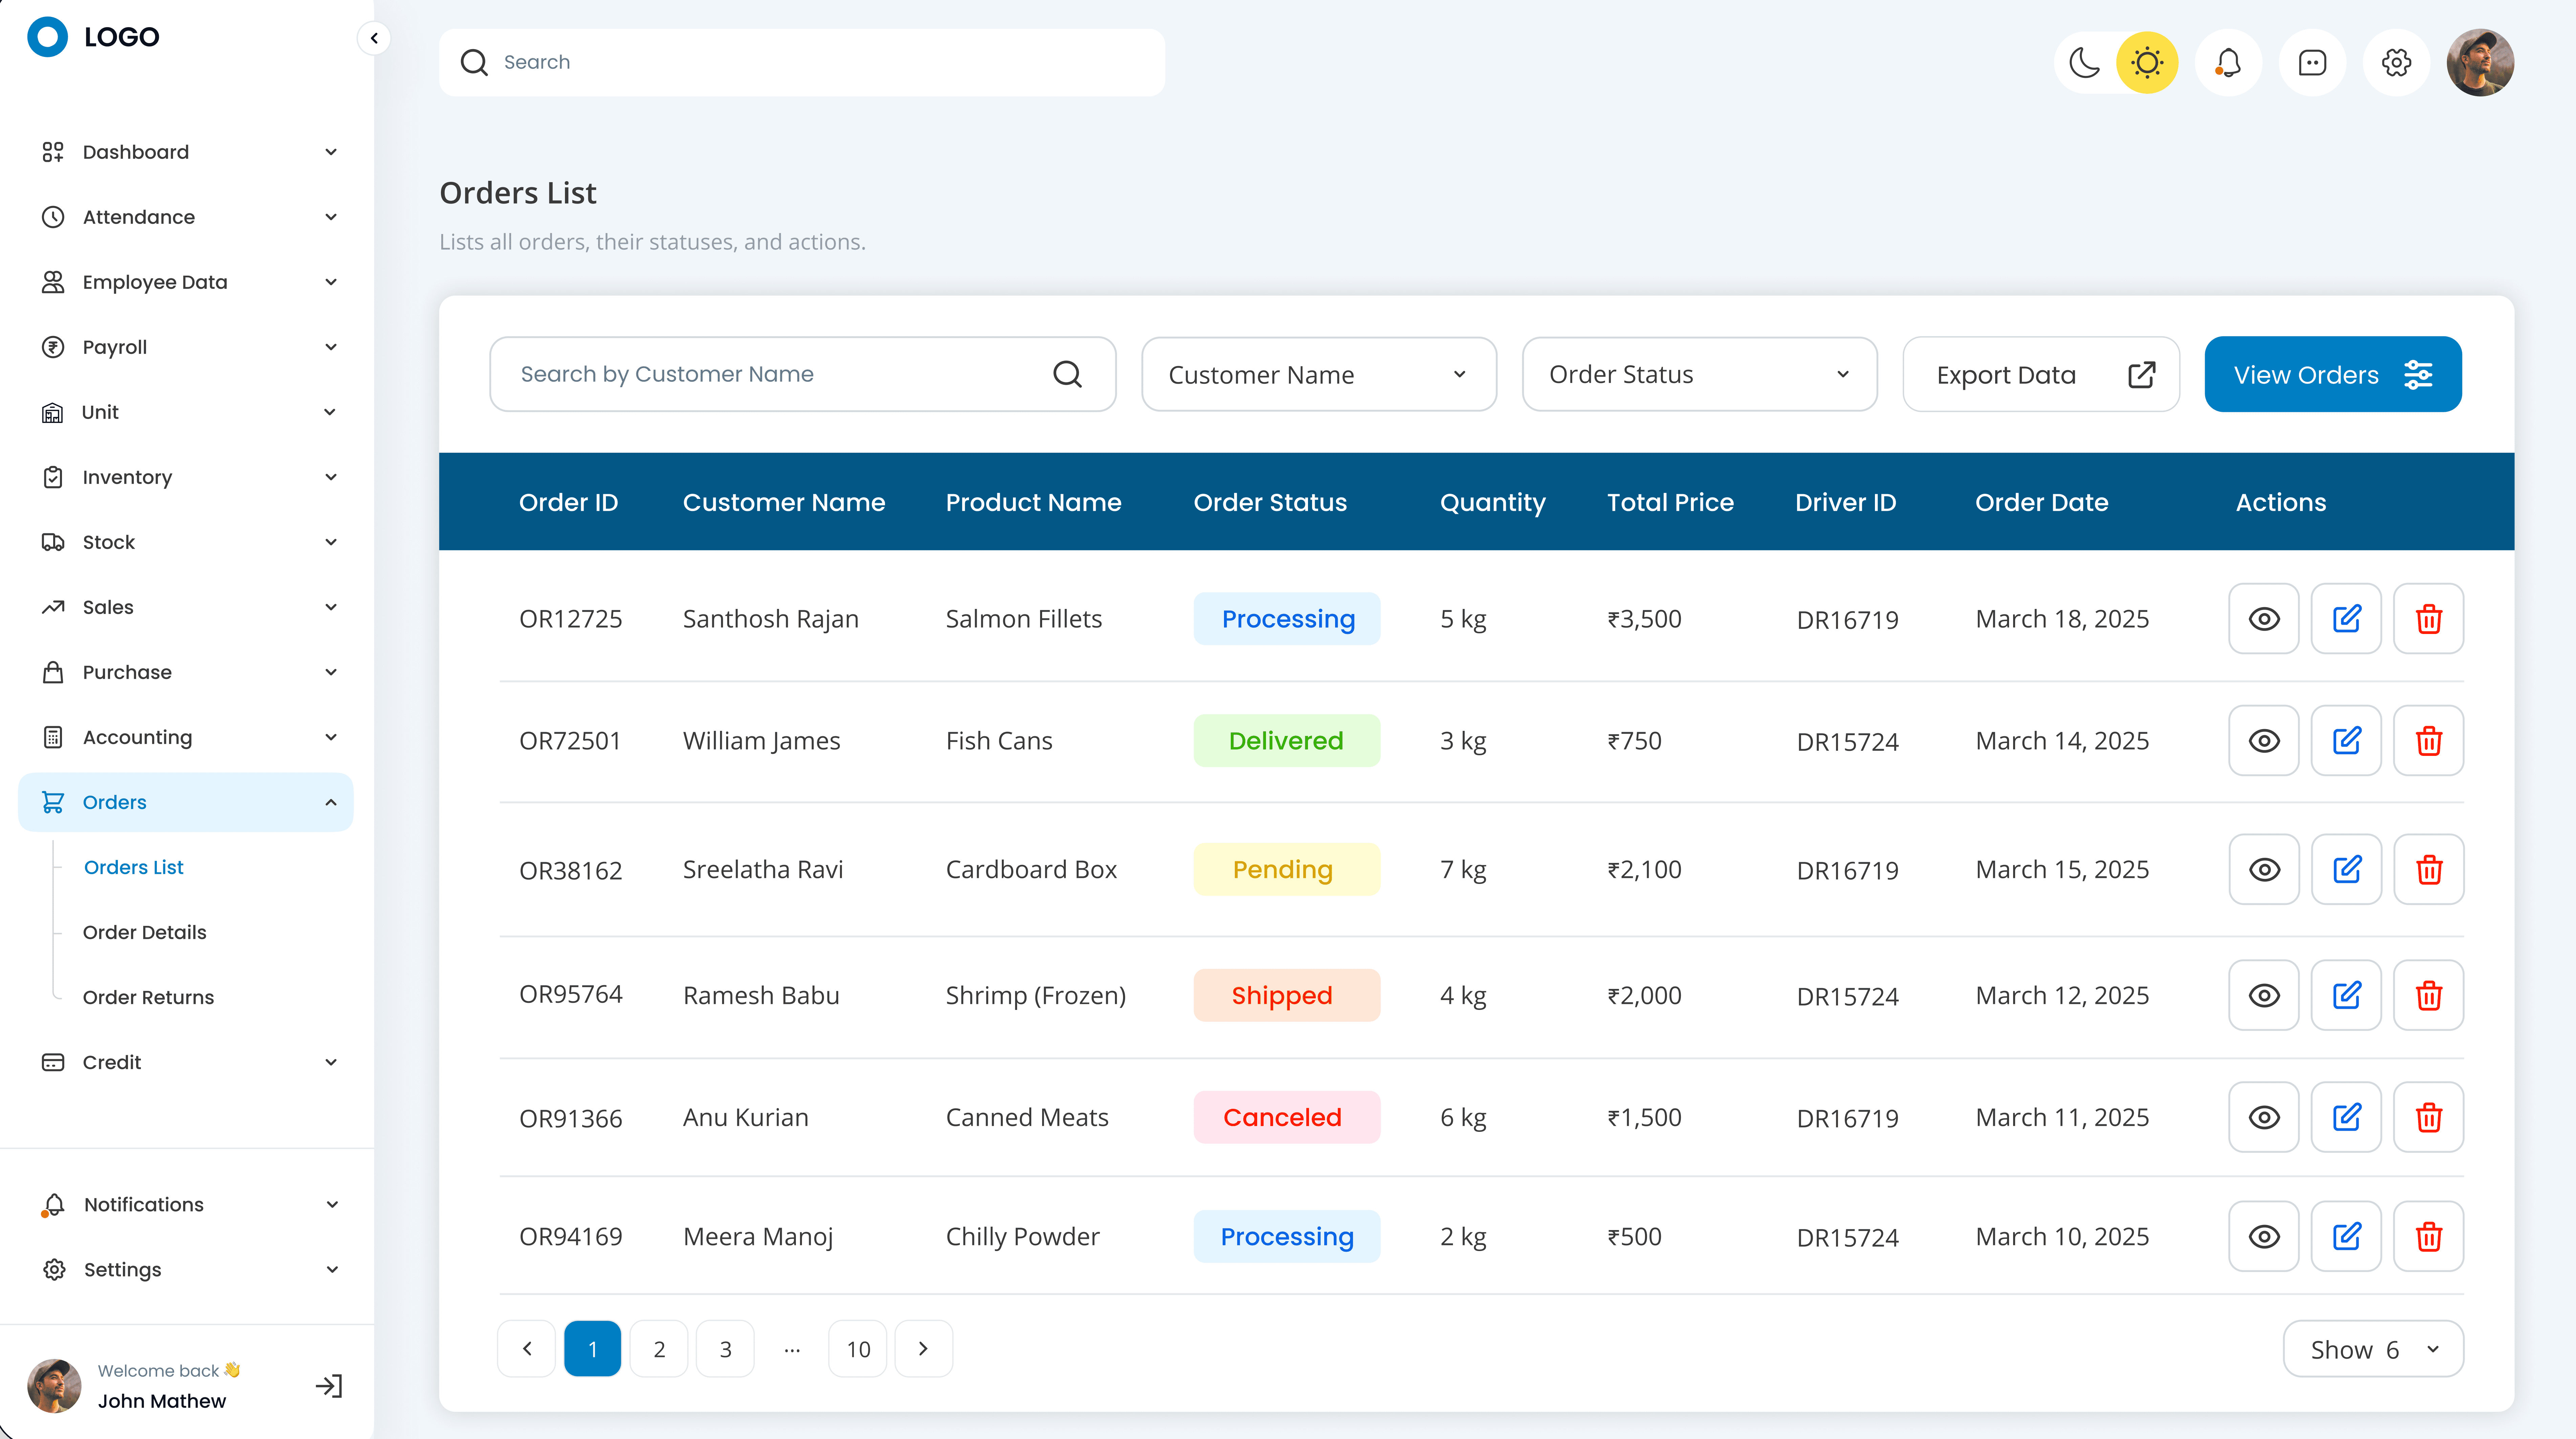This screenshot has width=2576, height=1439.
Task: Click the View Orders button
Action: [2332, 374]
